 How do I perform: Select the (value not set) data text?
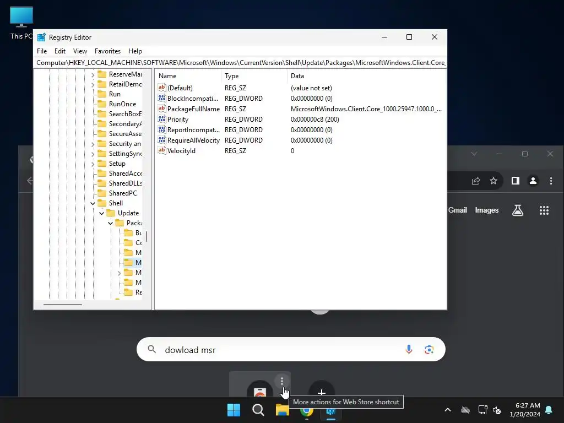[x=311, y=88]
